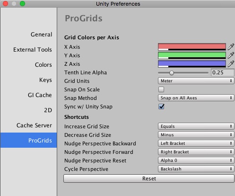Select the Cache Server preferences tab
235x196 pixels.
tap(28, 125)
